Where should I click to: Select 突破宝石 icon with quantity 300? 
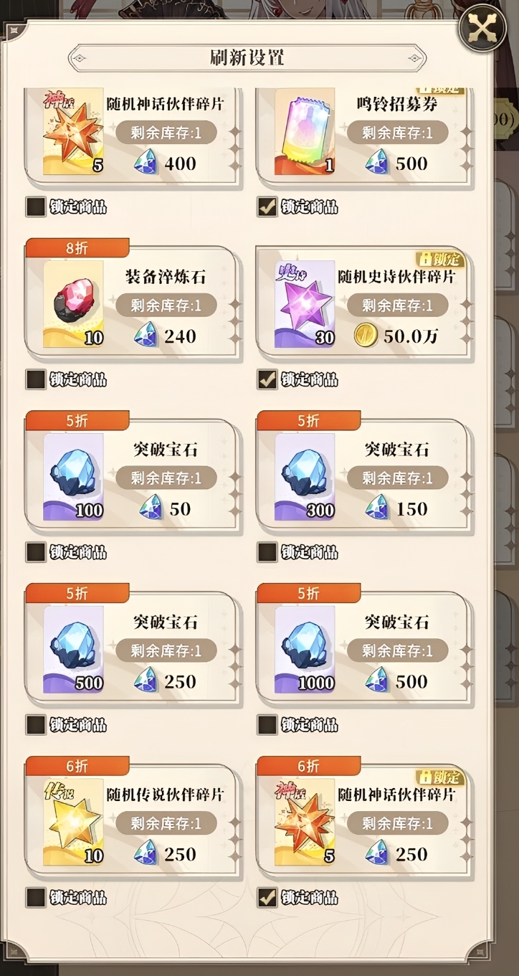pyautogui.click(x=305, y=477)
